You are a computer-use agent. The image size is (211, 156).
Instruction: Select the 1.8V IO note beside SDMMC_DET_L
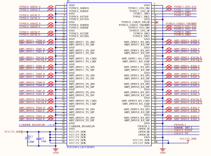coord(169,128)
